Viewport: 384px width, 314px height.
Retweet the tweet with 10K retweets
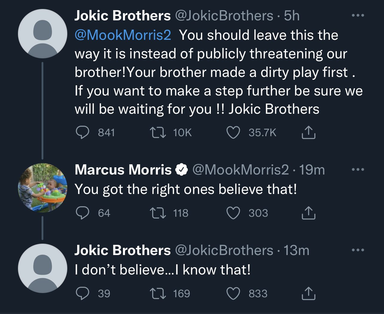click(158, 133)
